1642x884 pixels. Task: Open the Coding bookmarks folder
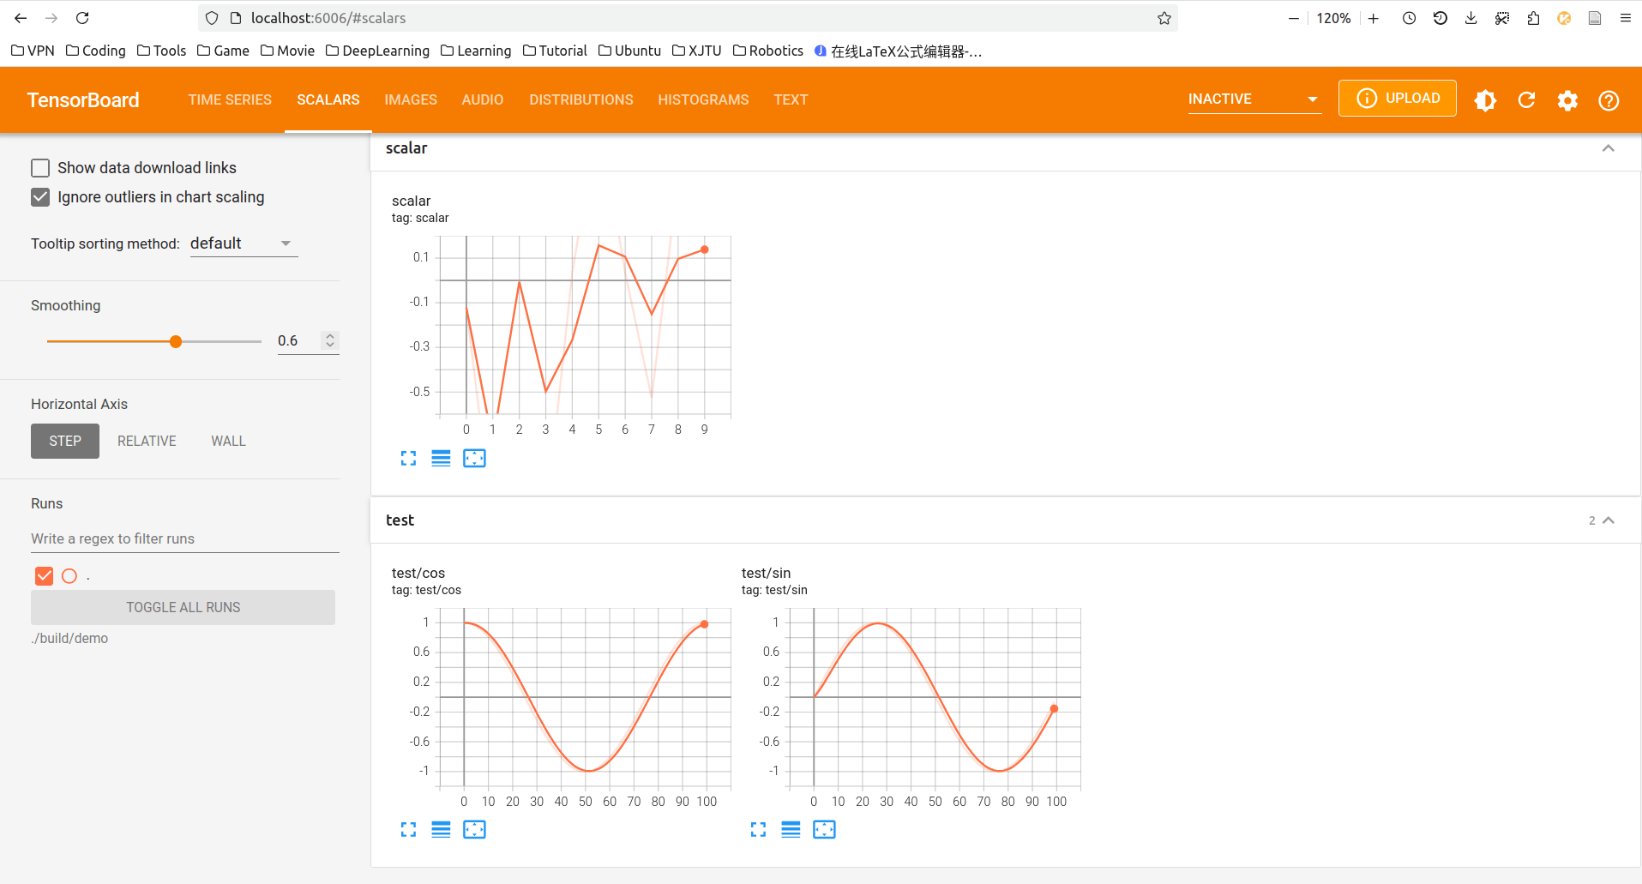[96, 51]
